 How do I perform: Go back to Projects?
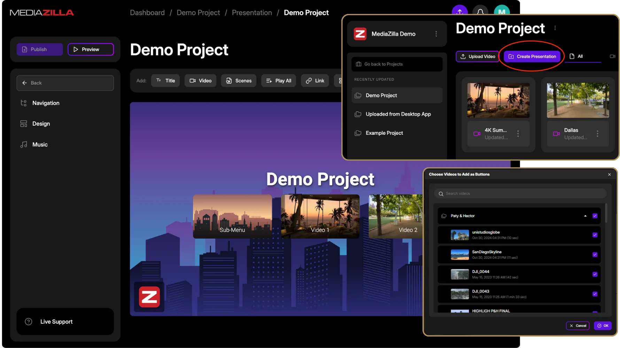(397, 64)
